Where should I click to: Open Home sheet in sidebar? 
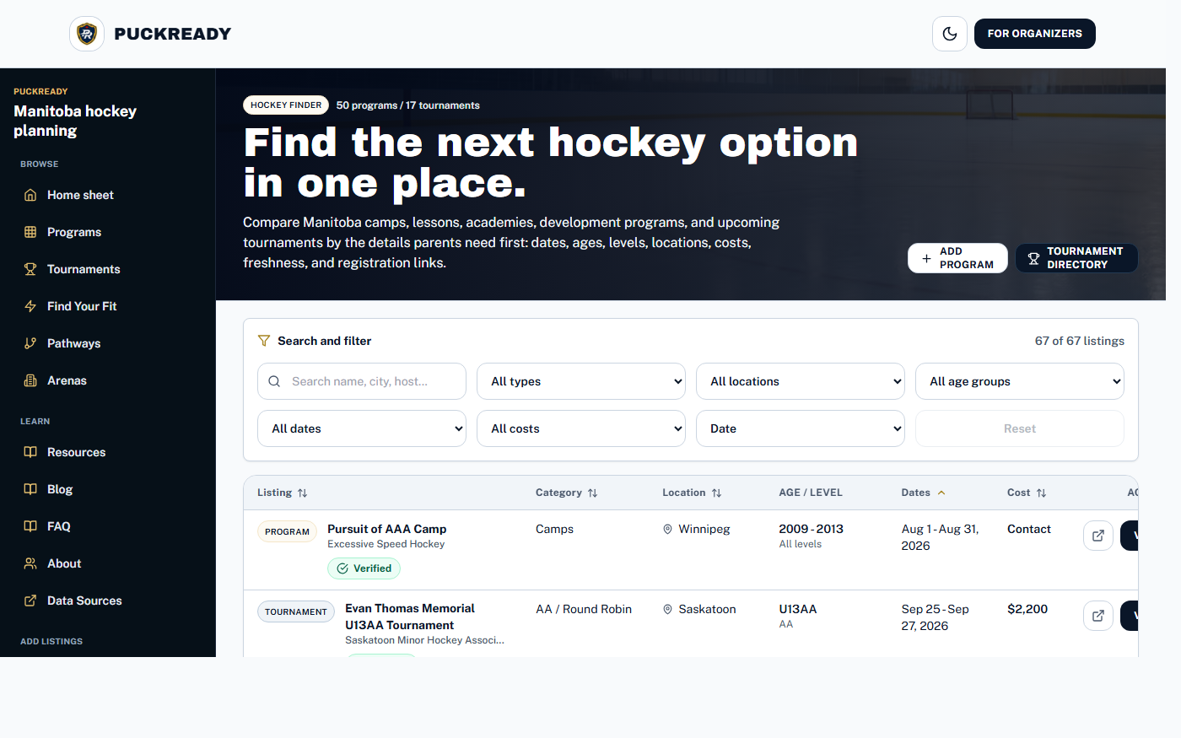(x=108, y=195)
